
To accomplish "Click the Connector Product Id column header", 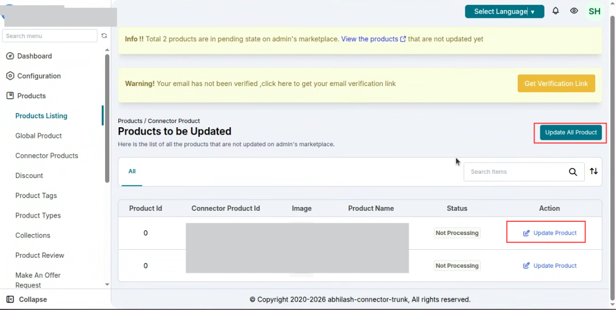I will (226, 208).
